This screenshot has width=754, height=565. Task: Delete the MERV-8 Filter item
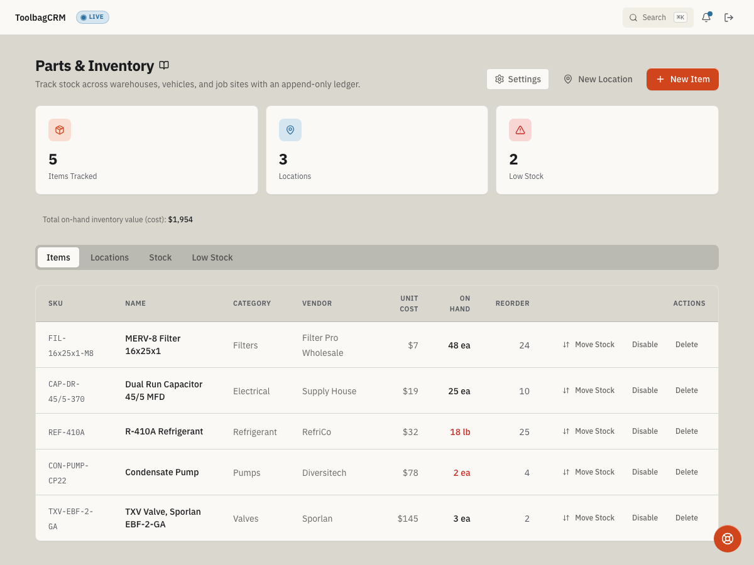[x=687, y=345]
